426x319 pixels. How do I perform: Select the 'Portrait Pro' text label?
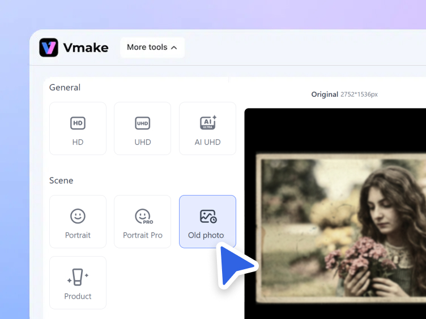143,235
